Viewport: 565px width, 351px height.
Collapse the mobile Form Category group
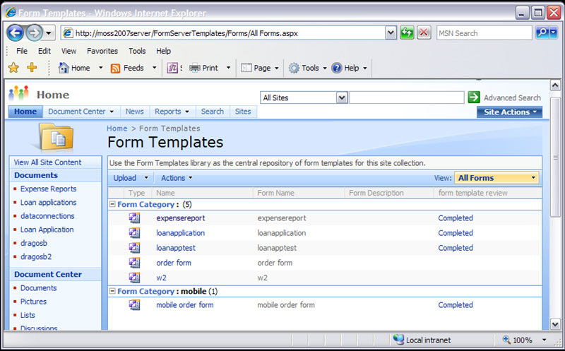112,291
